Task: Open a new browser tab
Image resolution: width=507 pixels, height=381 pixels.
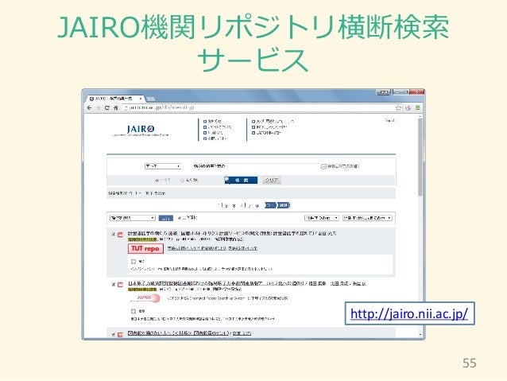Action: point(150,99)
